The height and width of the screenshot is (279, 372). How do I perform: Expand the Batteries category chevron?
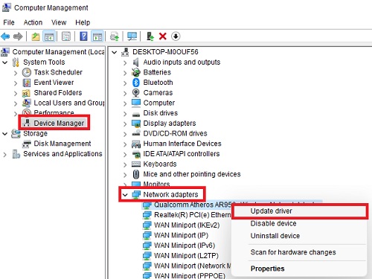click(125, 73)
